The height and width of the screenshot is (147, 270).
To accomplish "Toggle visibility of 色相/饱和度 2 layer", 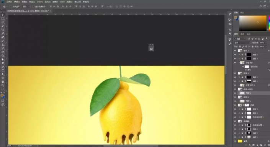I will click(x=235, y=117).
